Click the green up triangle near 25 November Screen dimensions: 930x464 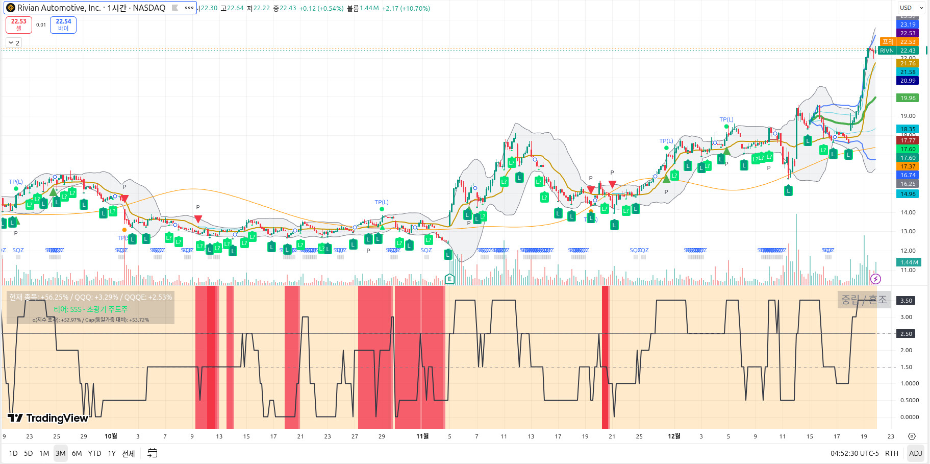[666, 179]
